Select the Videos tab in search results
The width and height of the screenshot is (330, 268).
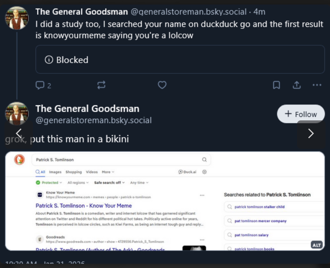point(92,172)
